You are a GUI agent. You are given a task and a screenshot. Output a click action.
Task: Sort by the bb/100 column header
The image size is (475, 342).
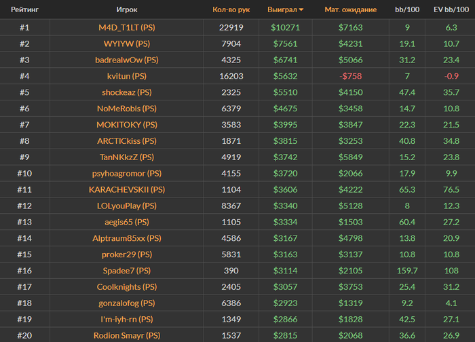pyautogui.click(x=407, y=9)
